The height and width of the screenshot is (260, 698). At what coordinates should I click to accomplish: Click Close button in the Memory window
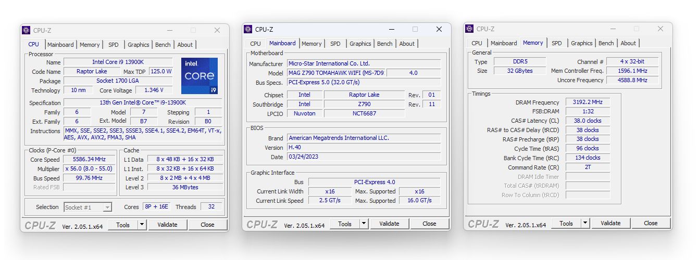[x=651, y=223]
